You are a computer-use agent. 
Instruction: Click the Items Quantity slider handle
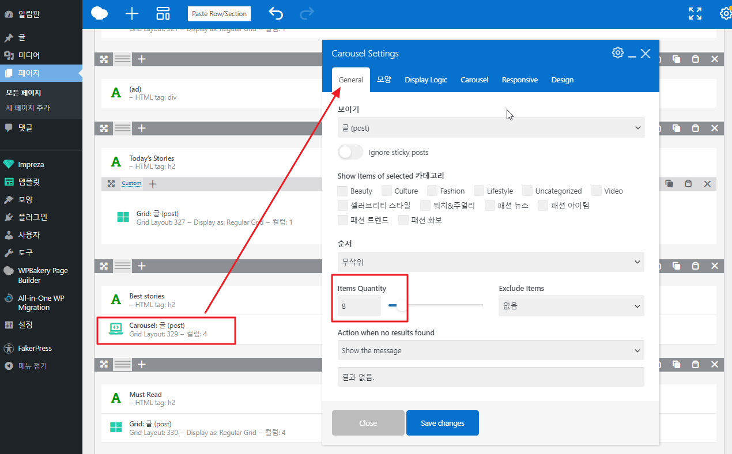[x=401, y=305]
